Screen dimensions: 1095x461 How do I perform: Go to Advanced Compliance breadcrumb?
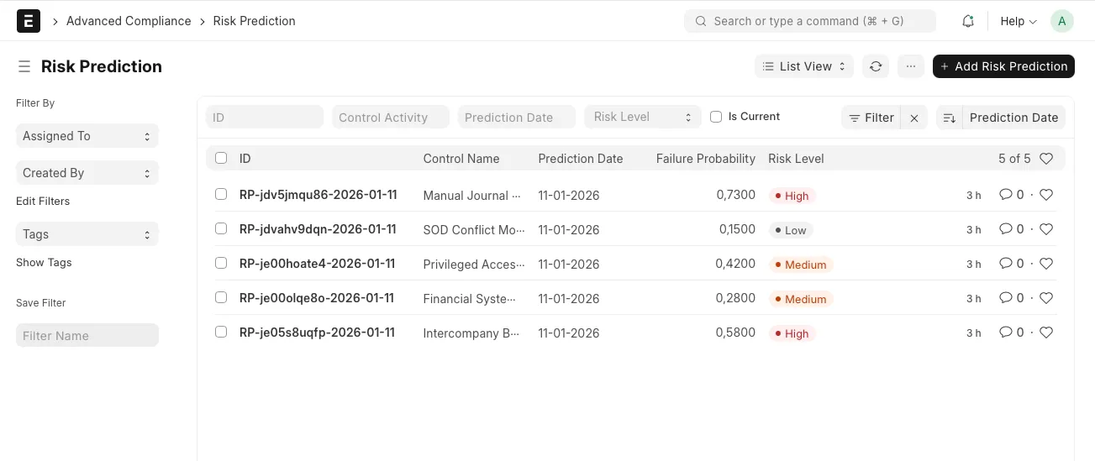pyautogui.click(x=129, y=21)
